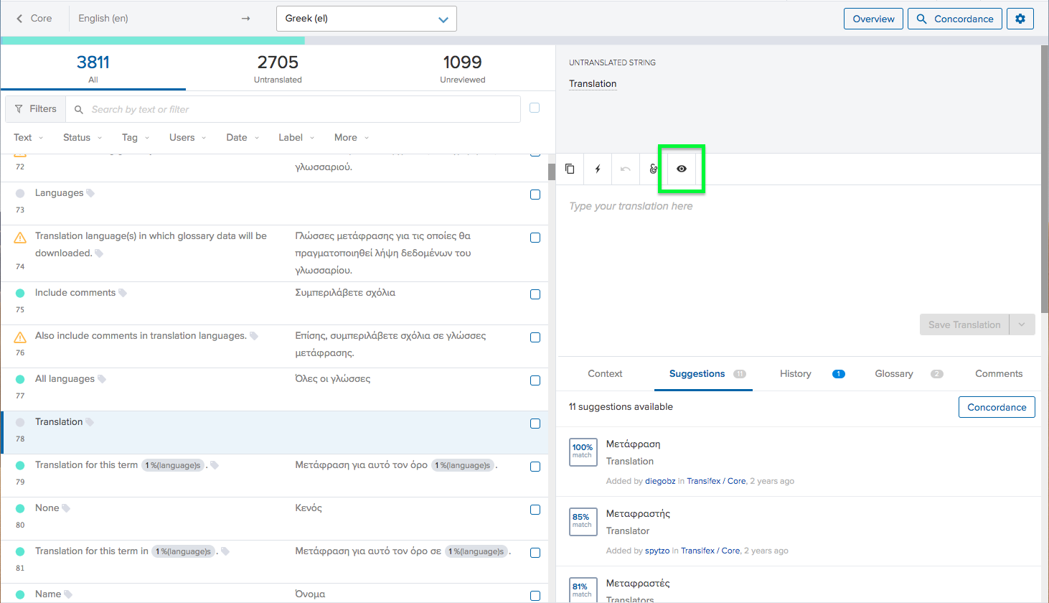Click the 85% match badge

(x=583, y=522)
